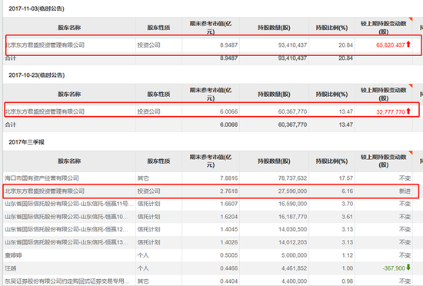The height and width of the screenshot is (286, 423).
Task: Click shareholder '海口市国有资产经营有限公司'
Action: point(42,178)
